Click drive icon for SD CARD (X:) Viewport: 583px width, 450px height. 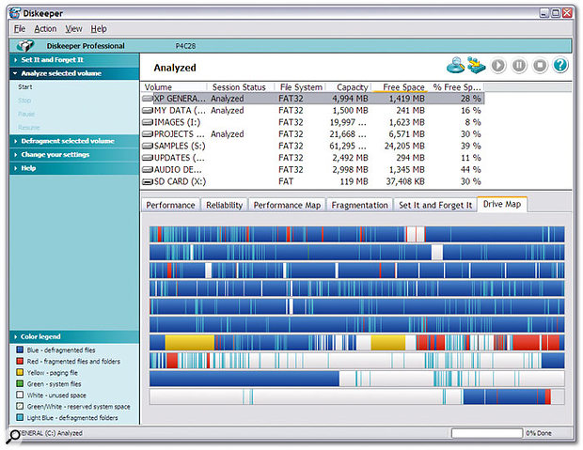coord(148,181)
